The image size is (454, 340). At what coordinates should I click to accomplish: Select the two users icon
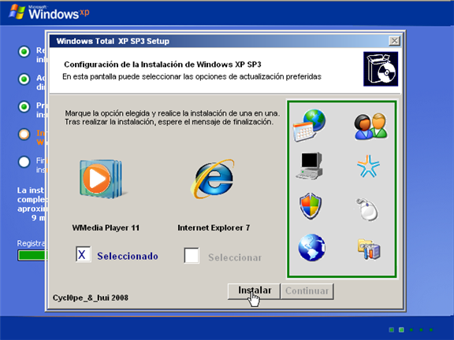tap(370, 127)
